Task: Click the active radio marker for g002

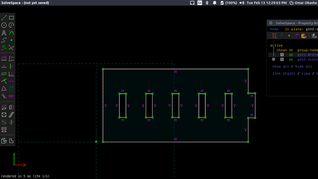Action: 274,60
